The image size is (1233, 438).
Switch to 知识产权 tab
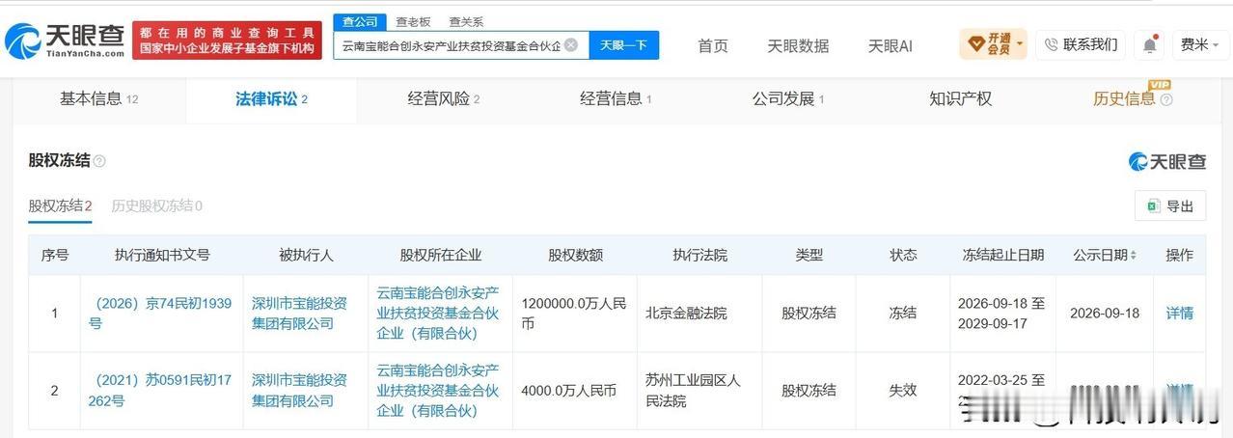coord(960,98)
